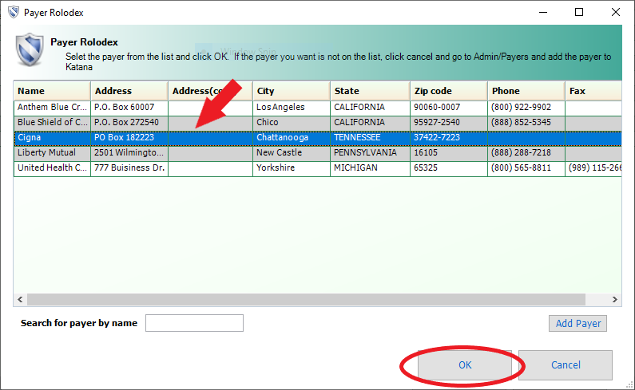Image resolution: width=635 pixels, height=390 pixels.
Task: Focus the Search for payer by name field
Action: point(194,323)
